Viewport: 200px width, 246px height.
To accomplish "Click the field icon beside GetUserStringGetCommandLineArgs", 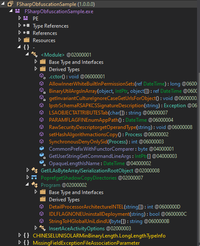I will coord(43,156).
